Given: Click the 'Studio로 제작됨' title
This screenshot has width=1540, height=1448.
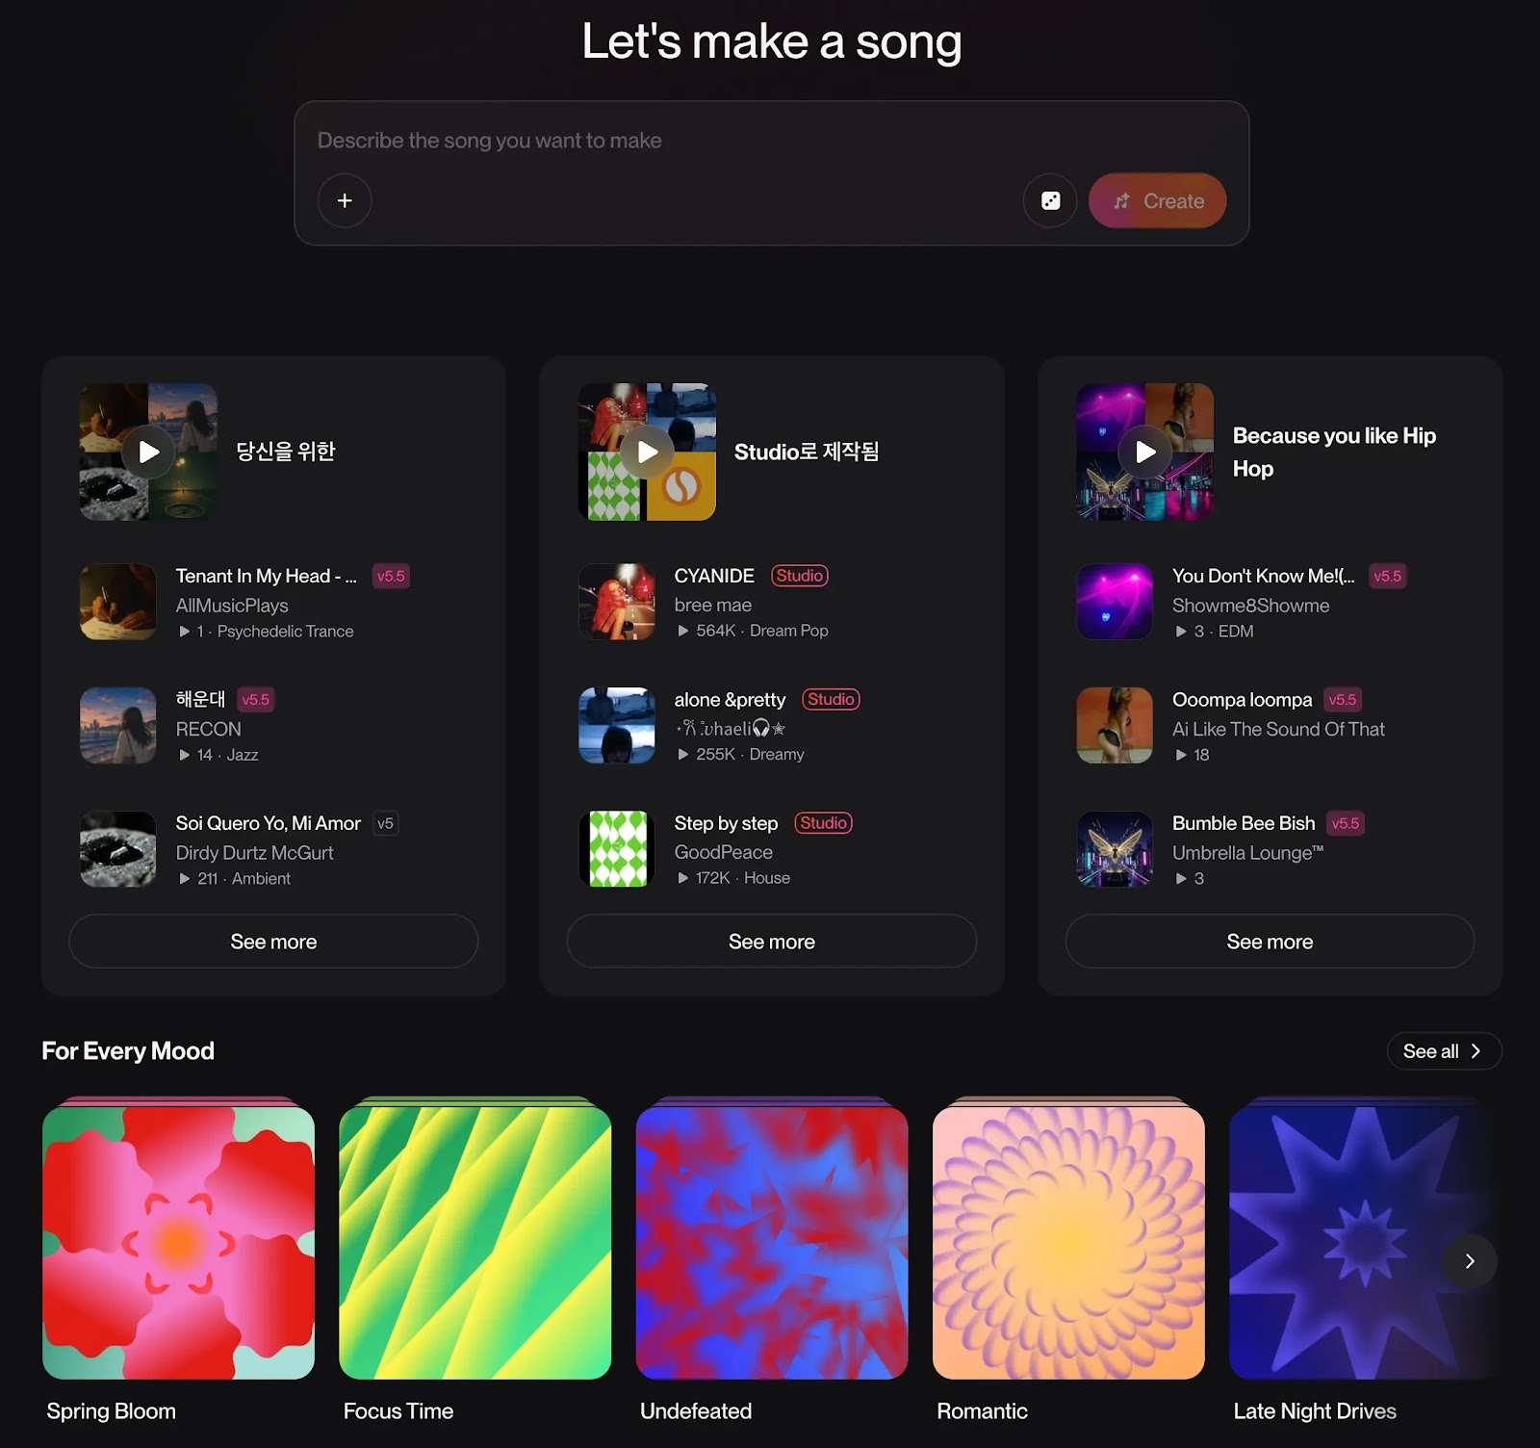Looking at the screenshot, I should (x=807, y=452).
